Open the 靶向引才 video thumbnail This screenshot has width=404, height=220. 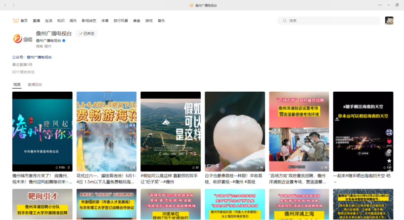click(42, 204)
